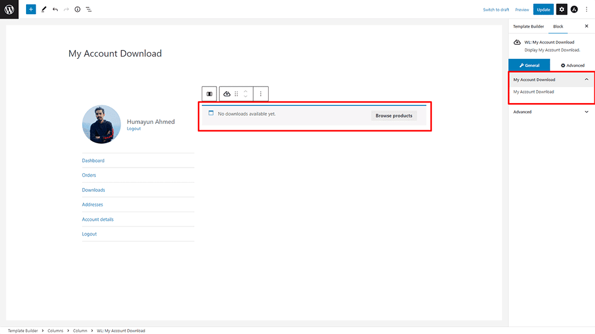This screenshot has height=334, width=595.
Task: Open the document overview list icon
Action: (x=88, y=9)
